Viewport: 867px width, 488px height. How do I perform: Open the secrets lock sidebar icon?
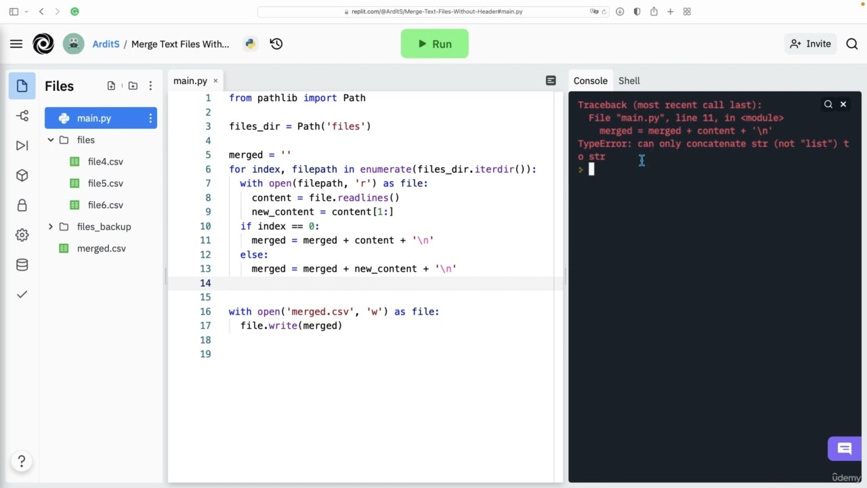point(22,205)
